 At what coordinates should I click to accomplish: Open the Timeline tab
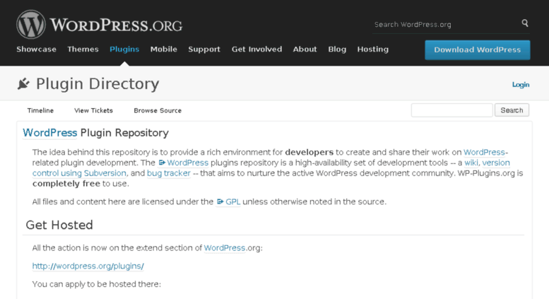click(x=40, y=111)
